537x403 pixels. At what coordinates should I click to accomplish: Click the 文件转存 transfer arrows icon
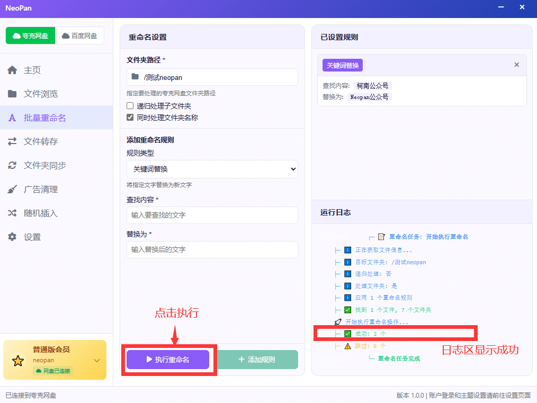[x=12, y=141]
